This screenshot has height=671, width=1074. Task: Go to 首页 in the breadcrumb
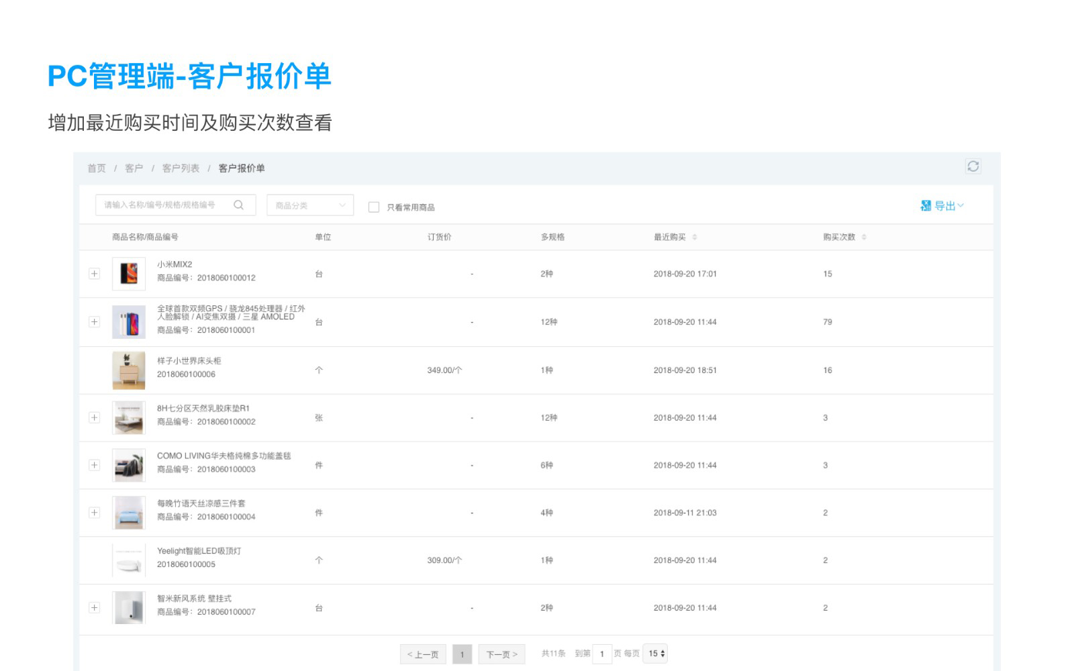point(97,168)
